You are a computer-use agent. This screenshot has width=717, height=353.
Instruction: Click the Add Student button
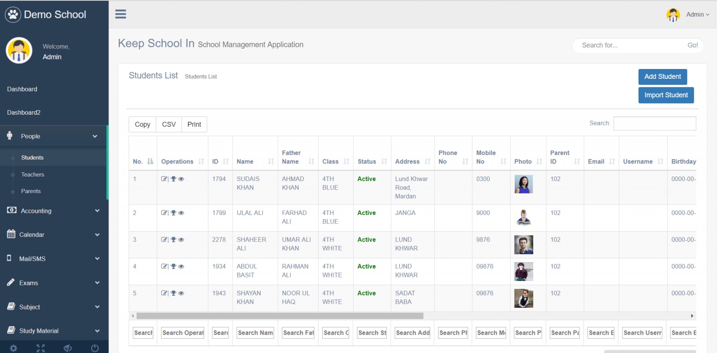[662, 77]
